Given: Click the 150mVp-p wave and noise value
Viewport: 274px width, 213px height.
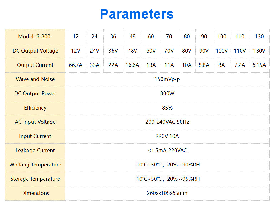Looking at the screenshot, I should click(x=167, y=79).
